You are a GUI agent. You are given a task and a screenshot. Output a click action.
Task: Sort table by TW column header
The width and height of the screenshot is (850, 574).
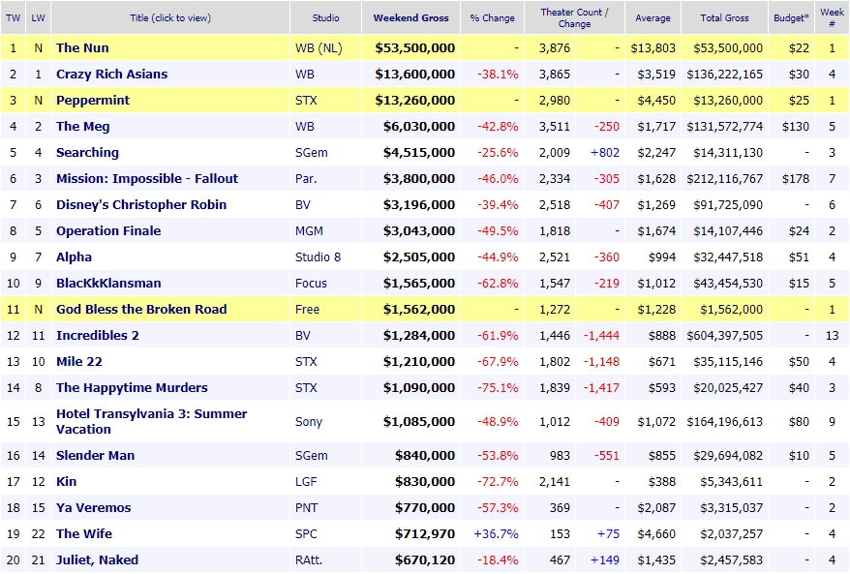(13, 17)
